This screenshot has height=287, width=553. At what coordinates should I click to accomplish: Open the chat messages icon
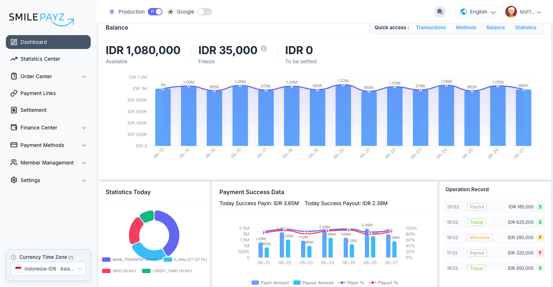(440, 12)
